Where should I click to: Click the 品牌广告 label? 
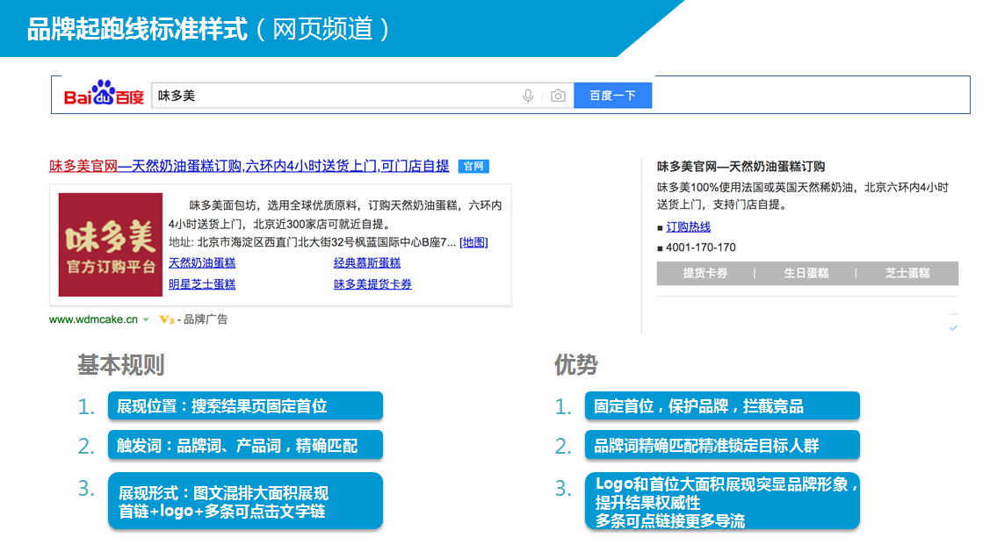tap(206, 319)
